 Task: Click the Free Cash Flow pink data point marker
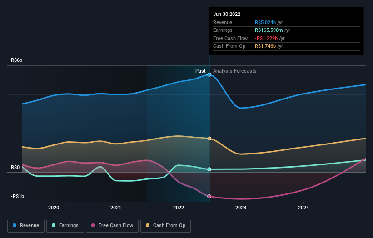209,196
